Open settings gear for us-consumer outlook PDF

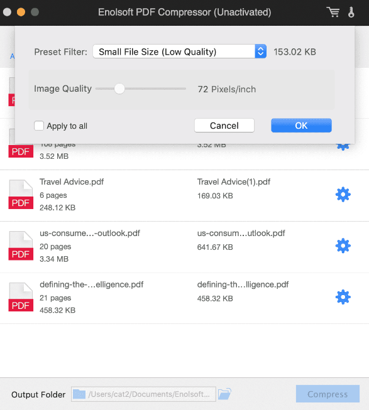pos(343,245)
